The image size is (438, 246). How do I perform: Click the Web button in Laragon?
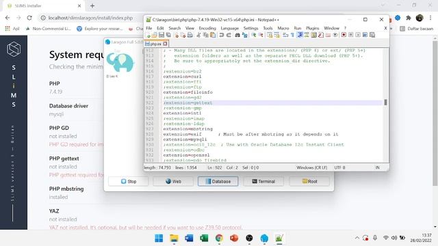click(x=173, y=181)
